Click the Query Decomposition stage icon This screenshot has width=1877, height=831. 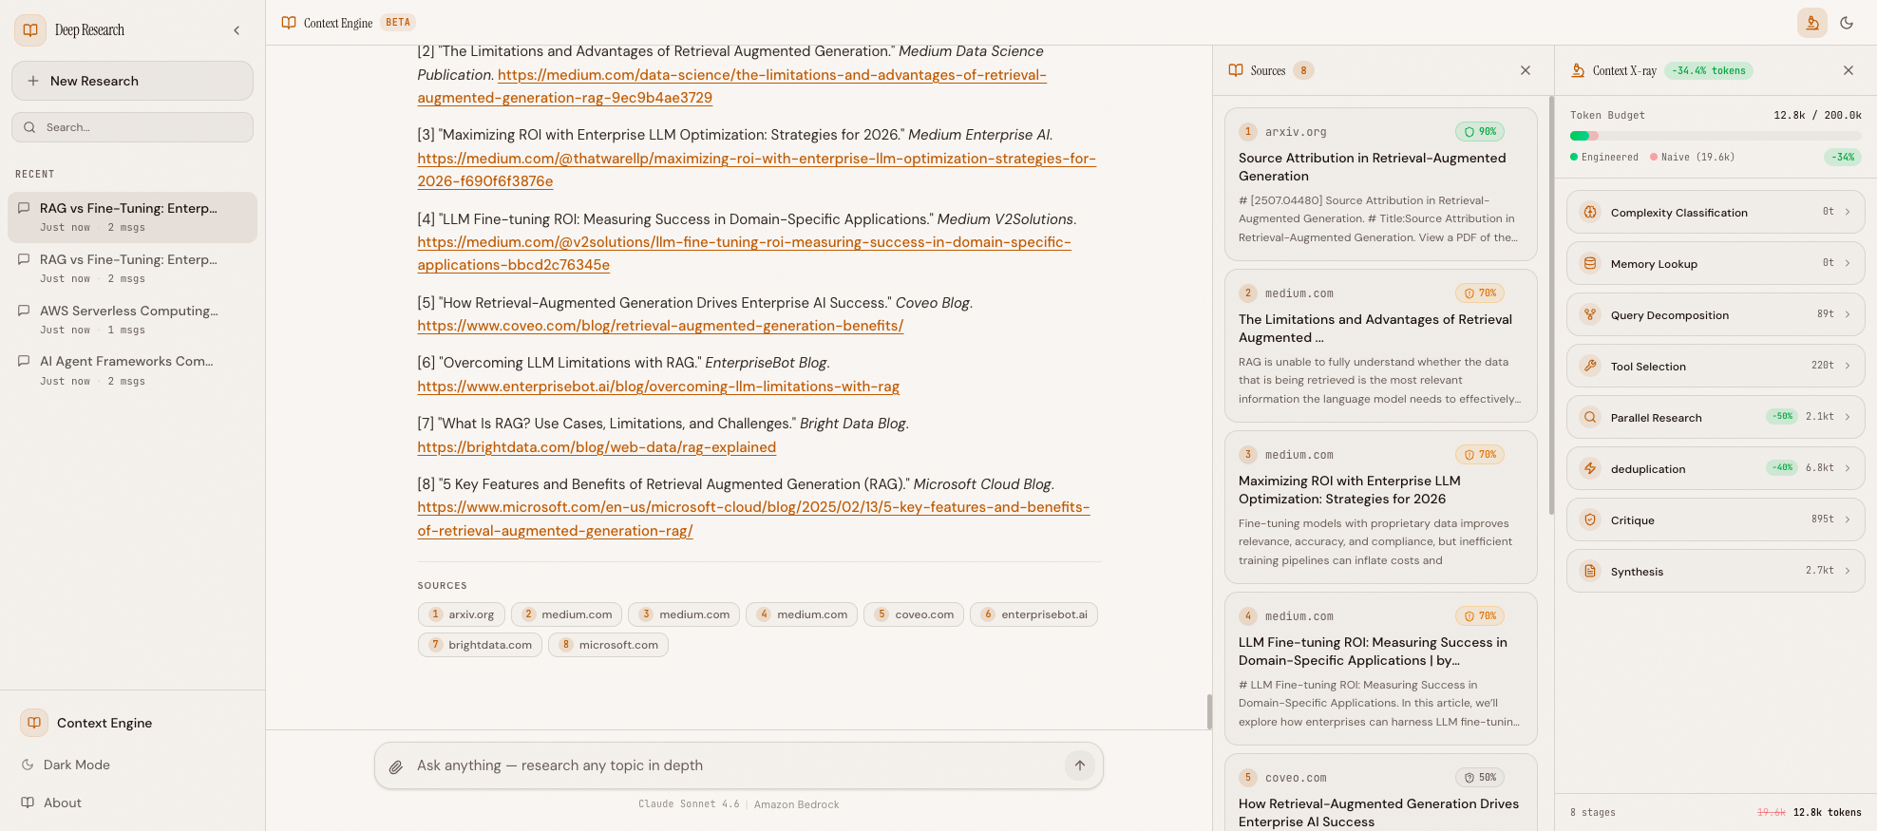coord(1590,315)
